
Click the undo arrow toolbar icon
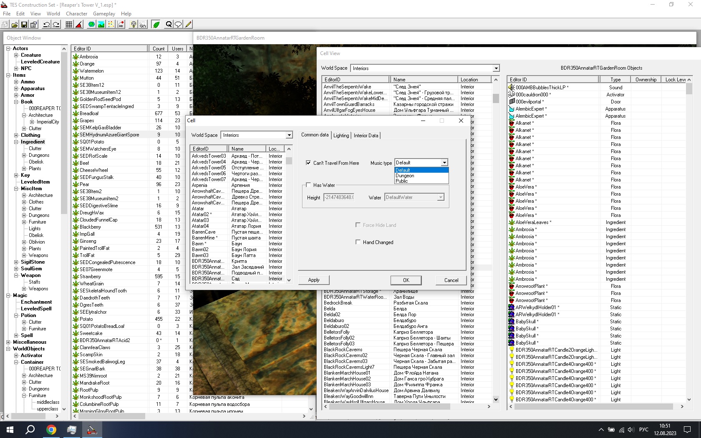[46, 25]
